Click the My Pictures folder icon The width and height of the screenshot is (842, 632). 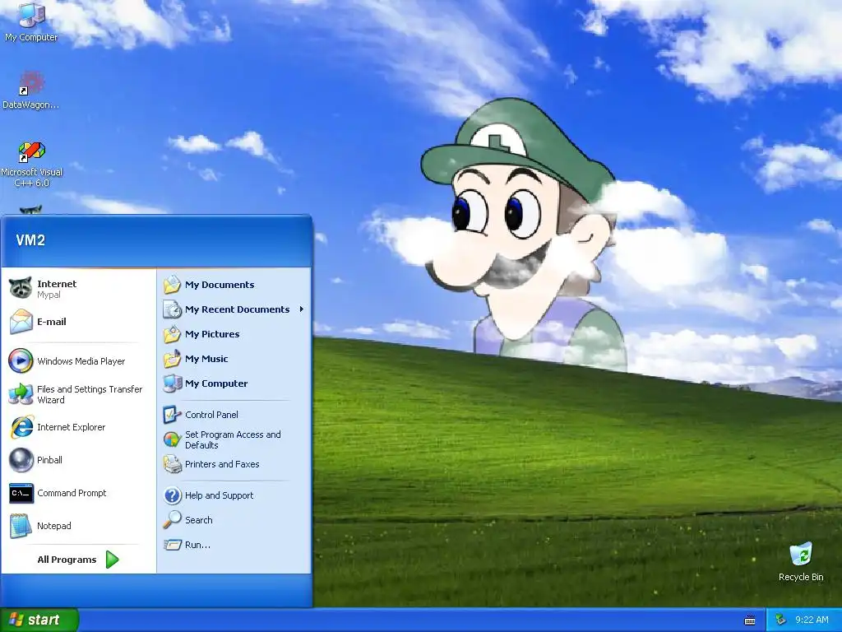(x=172, y=334)
